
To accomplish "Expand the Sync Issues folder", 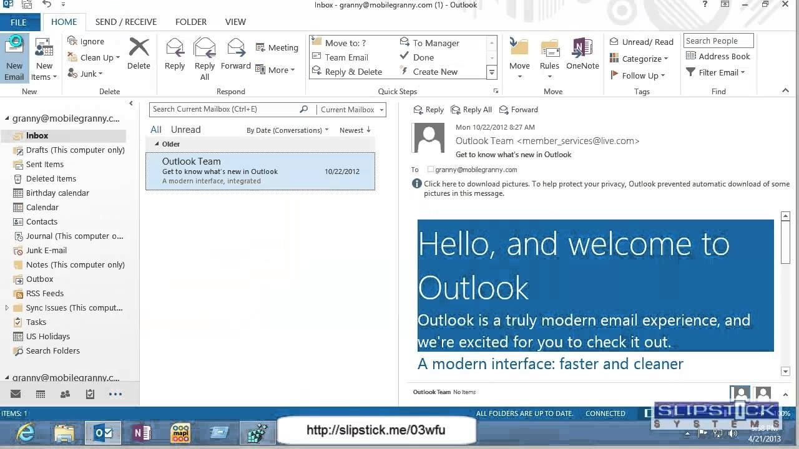I will tap(7, 308).
